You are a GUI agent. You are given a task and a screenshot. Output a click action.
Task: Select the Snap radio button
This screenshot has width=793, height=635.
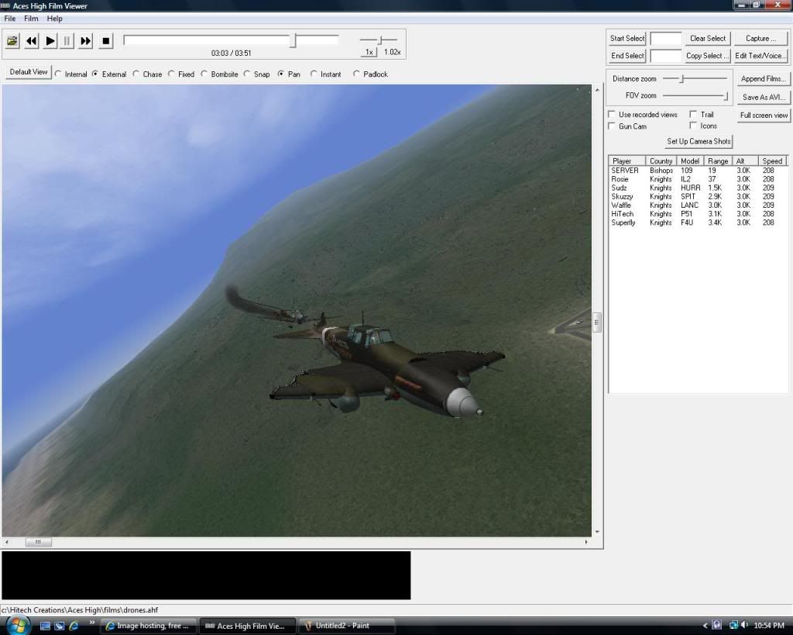(x=247, y=74)
